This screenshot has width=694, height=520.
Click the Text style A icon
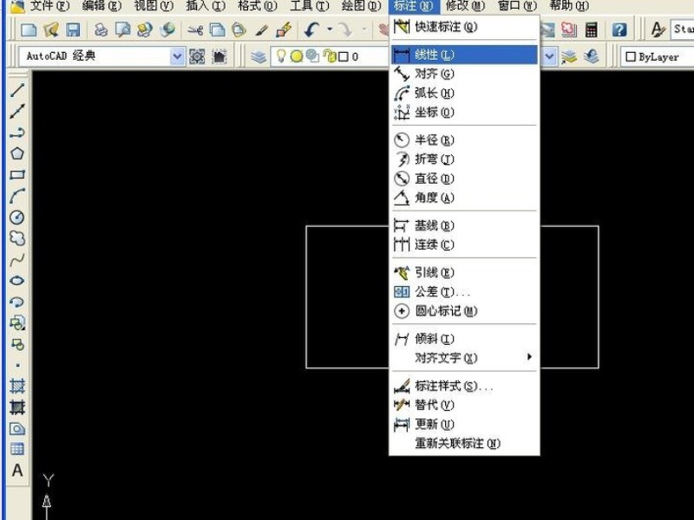coord(658,29)
